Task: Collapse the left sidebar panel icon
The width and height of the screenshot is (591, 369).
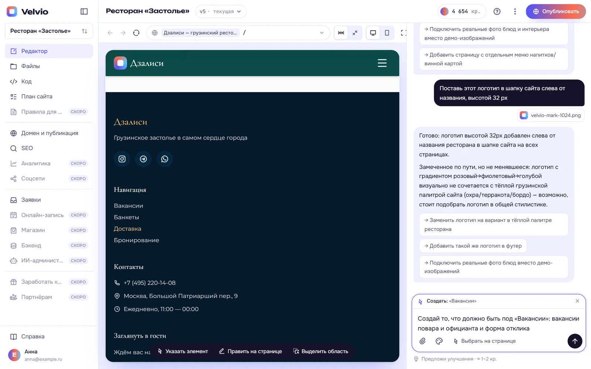Action: click(84, 11)
